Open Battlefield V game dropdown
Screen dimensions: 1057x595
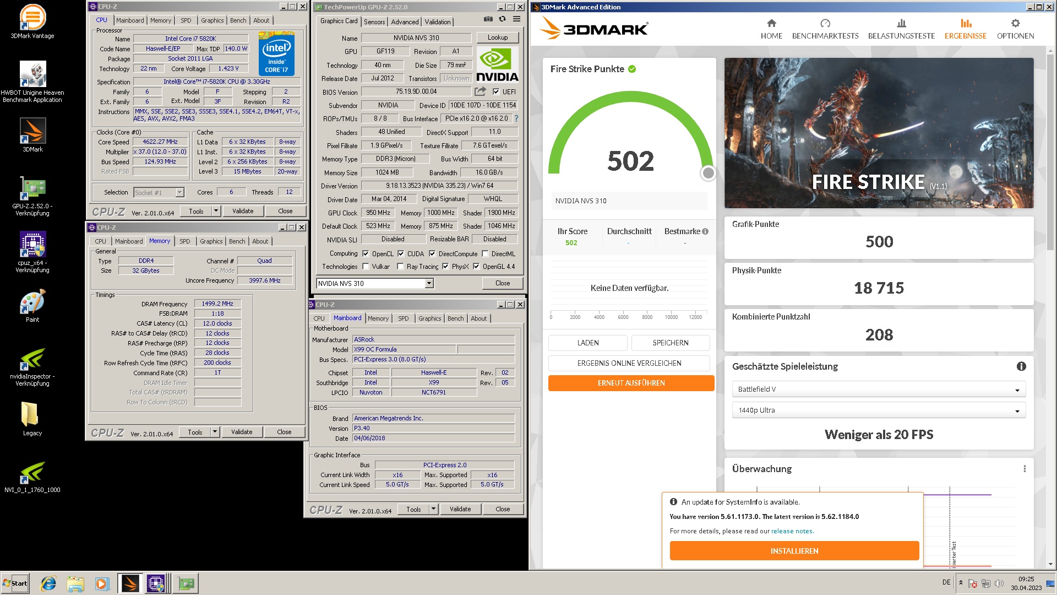point(879,390)
